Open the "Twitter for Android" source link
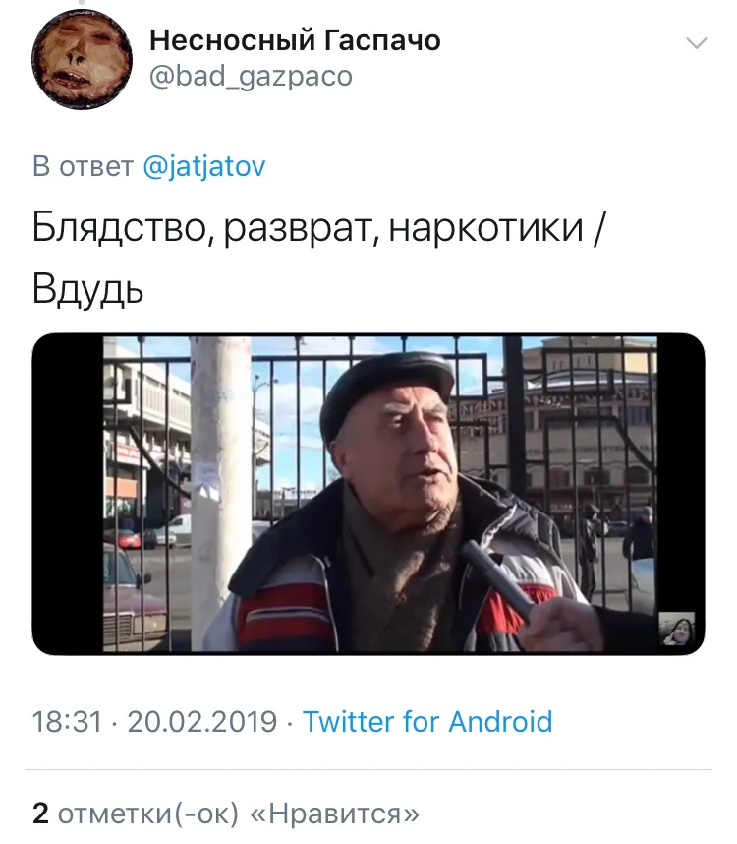Viewport: 737px width, 844px height. pyautogui.click(x=427, y=722)
